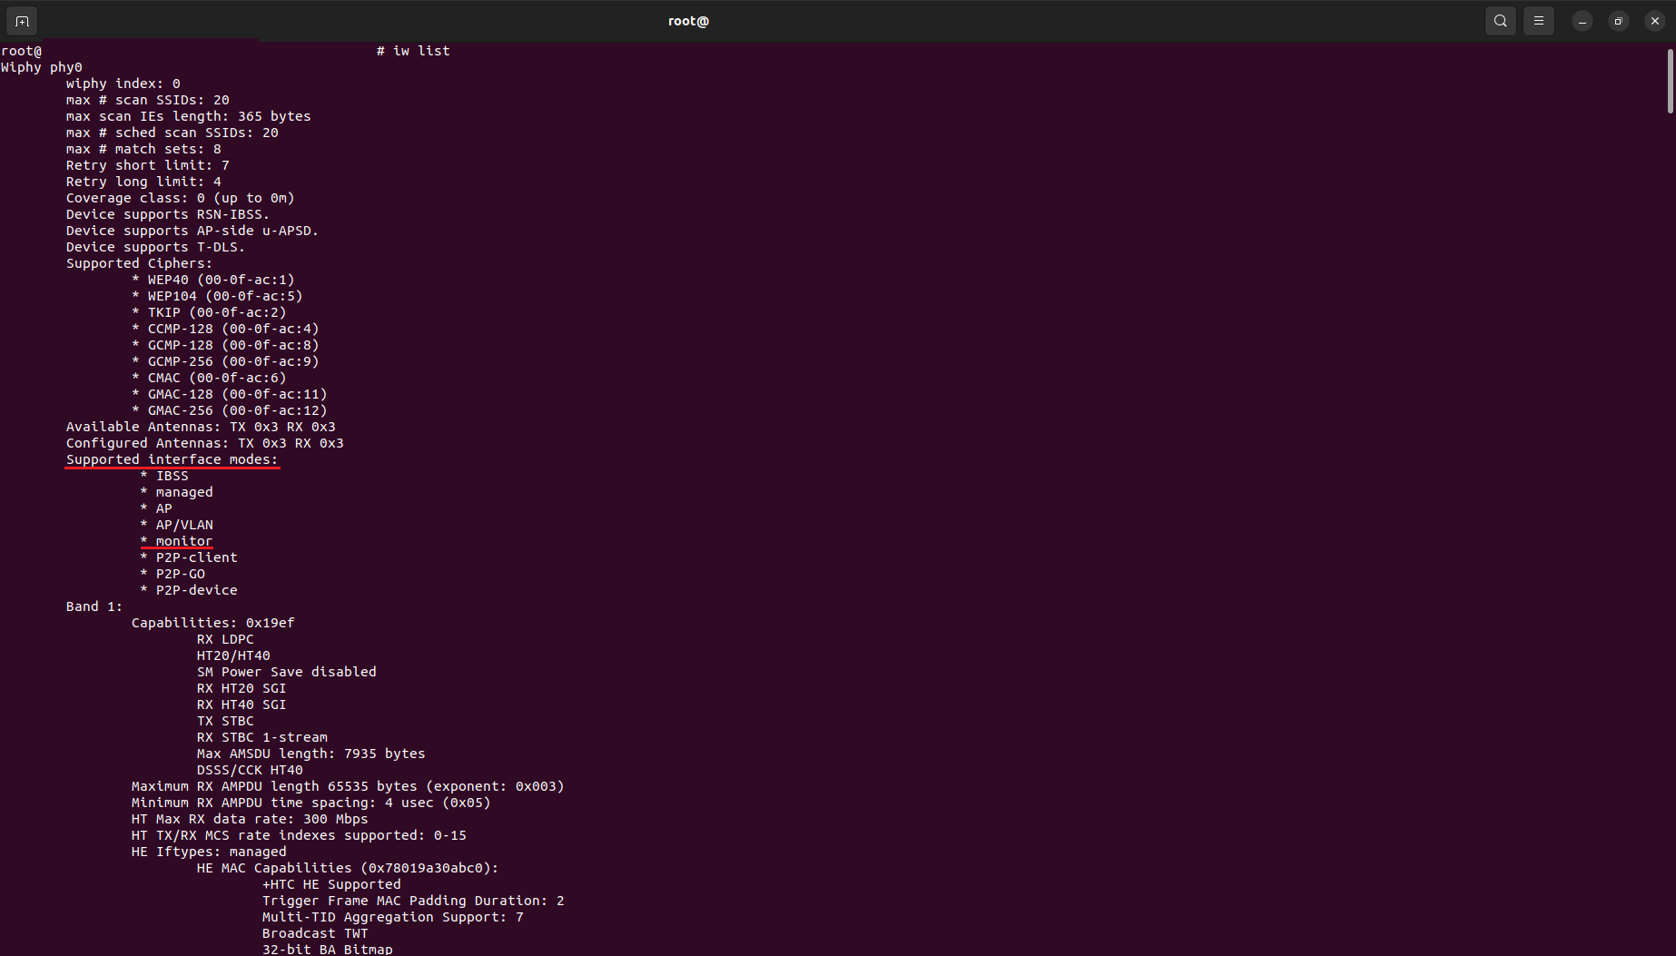Click 'RX HT40 SGI' line
This screenshot has height=956, width=1676.
tap(242, 705)
